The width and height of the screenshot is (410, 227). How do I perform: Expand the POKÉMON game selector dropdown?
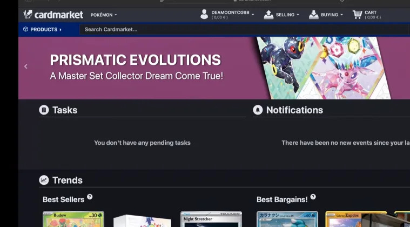(x=104, y=15)
